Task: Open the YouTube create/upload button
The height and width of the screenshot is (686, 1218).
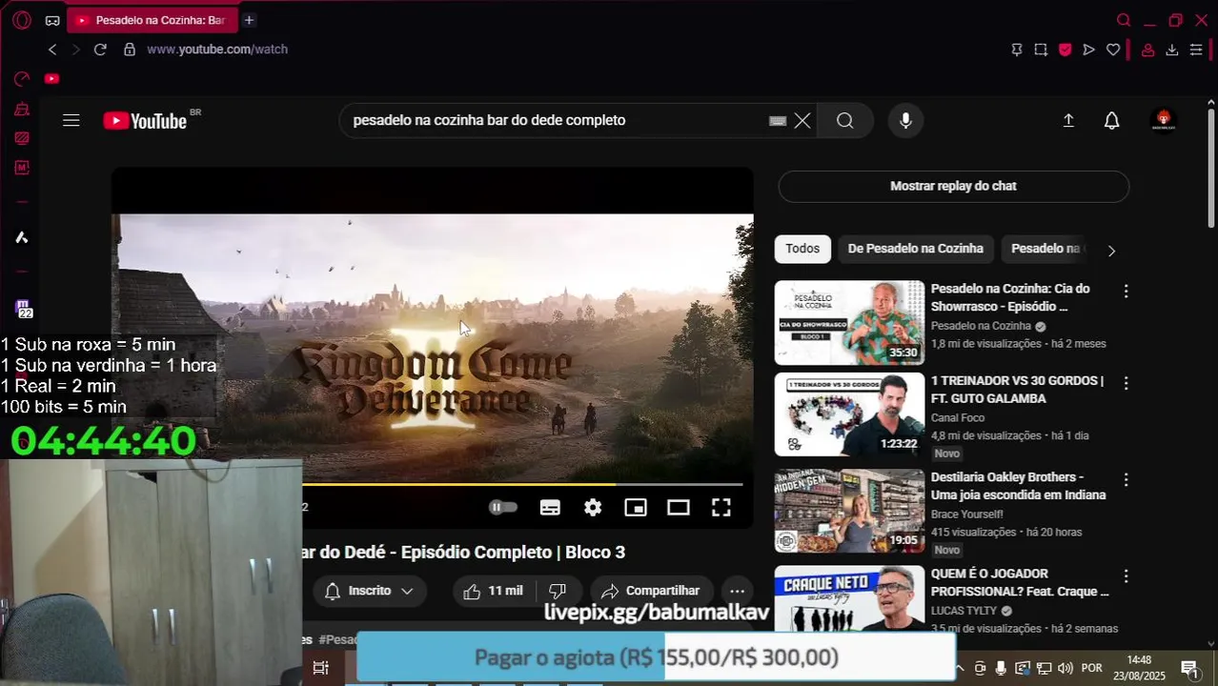Action: coord(1068,121)
